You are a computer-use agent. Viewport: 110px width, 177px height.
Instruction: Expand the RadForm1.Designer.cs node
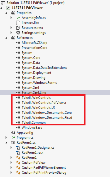click(11, 148)
